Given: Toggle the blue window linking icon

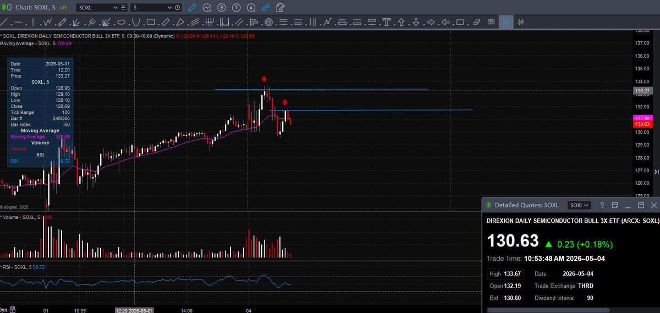Looking at the screenshot, I should (266, 8).
